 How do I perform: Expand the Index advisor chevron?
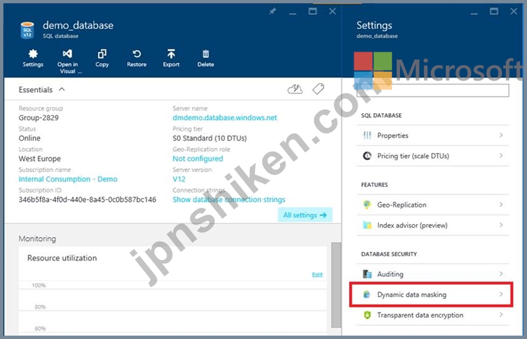coord(501,225)
